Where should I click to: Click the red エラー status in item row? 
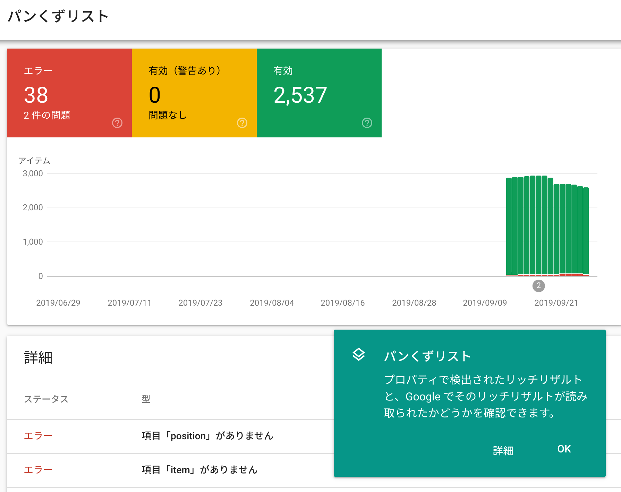38,470
